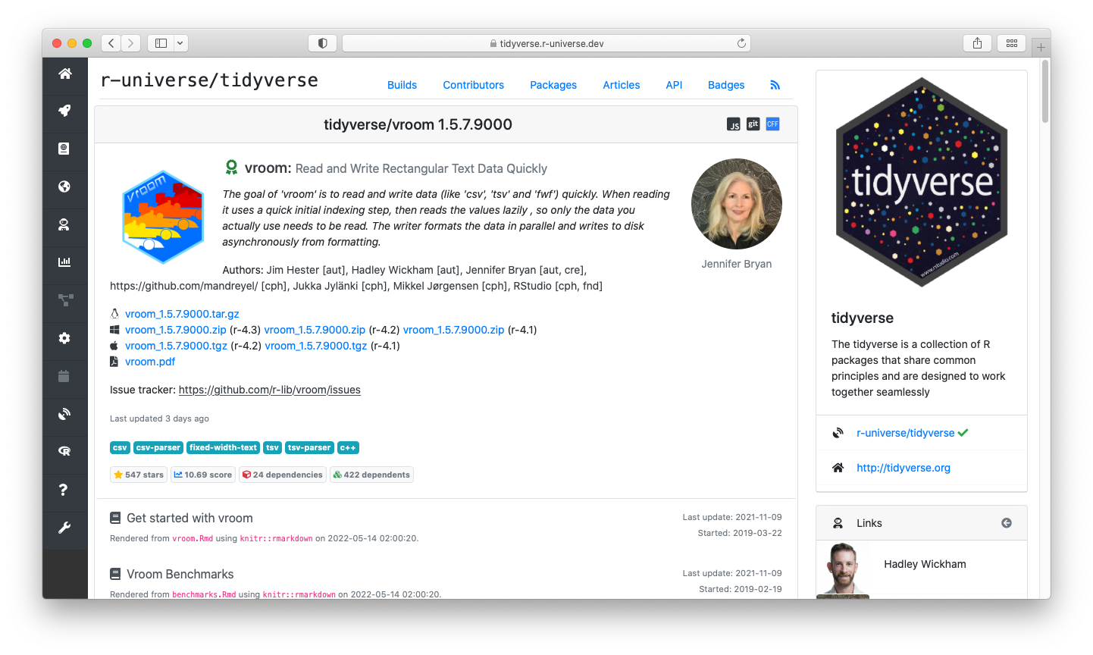Viewport: 1093px width, 655px height.
Task: Click the JS badge icon
Action: (733, 124)
